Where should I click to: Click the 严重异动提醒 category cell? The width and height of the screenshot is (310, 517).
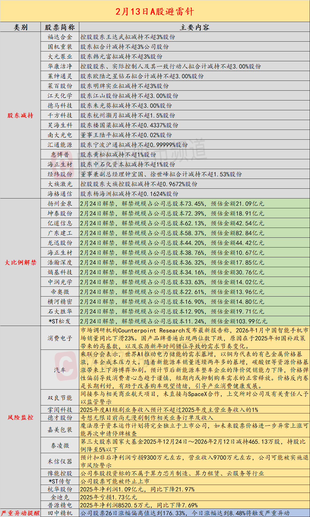[20, 513]
